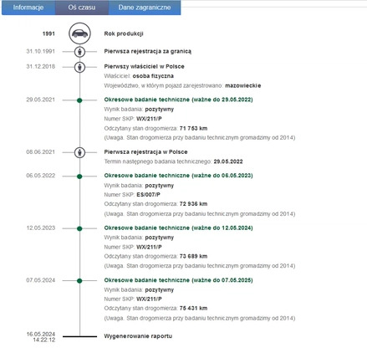The image size is (367, 353).
Task: Click next inspection date '29.05.2022' value
Action: pos(228,161)
